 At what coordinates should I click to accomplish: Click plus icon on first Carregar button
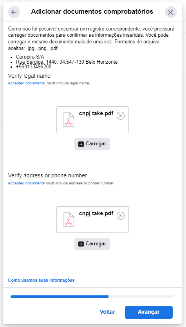(x=81, y=144)
